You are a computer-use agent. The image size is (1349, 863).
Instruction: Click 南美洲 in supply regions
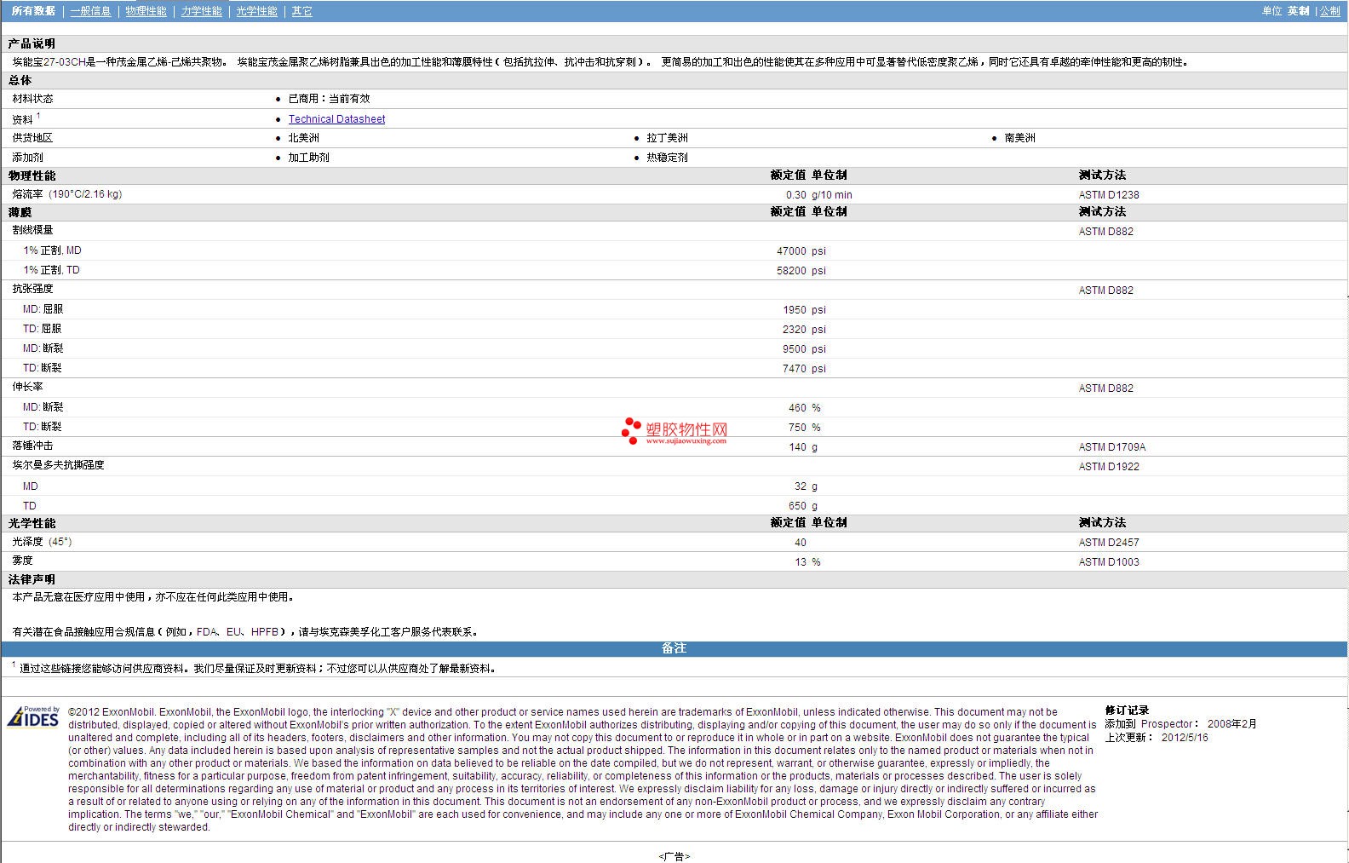coord(1019,138)
